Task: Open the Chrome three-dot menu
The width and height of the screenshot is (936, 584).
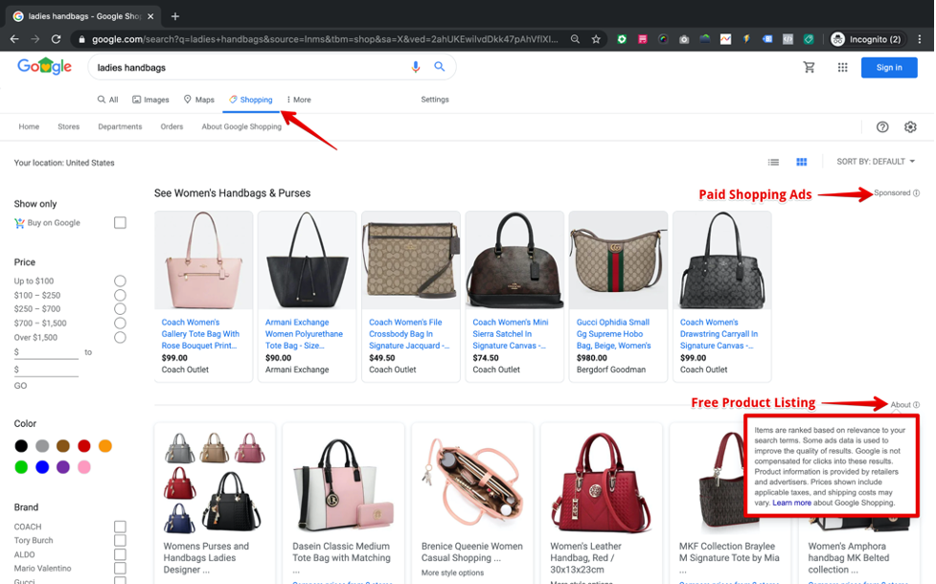Action: 920,39
